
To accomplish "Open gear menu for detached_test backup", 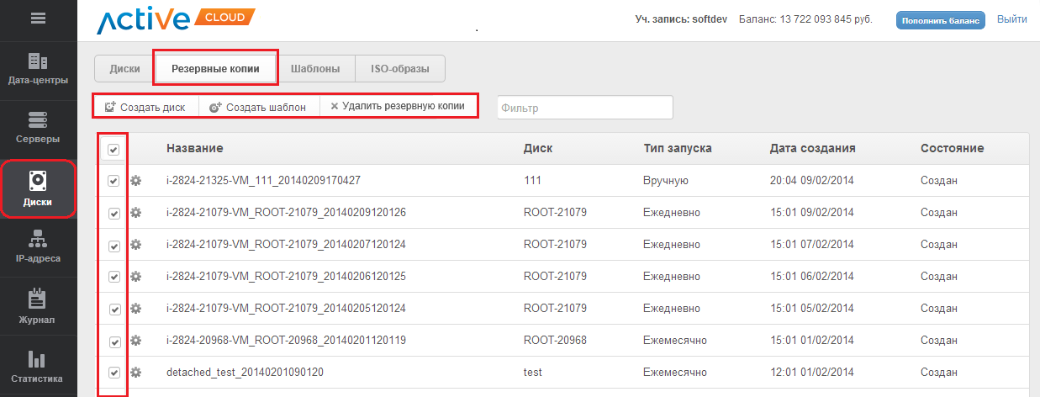I will [x=136, y=373].
